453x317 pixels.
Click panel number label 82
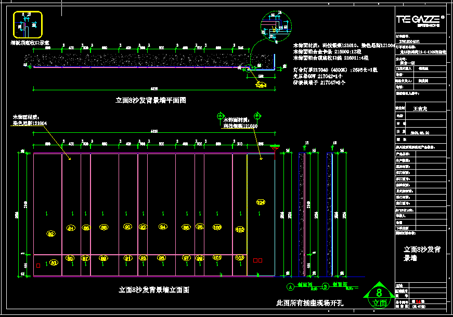pyautogui.click(x=51, y=233)
